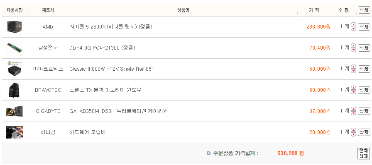Decrease quantity of 스텔스 TX case

353,92
